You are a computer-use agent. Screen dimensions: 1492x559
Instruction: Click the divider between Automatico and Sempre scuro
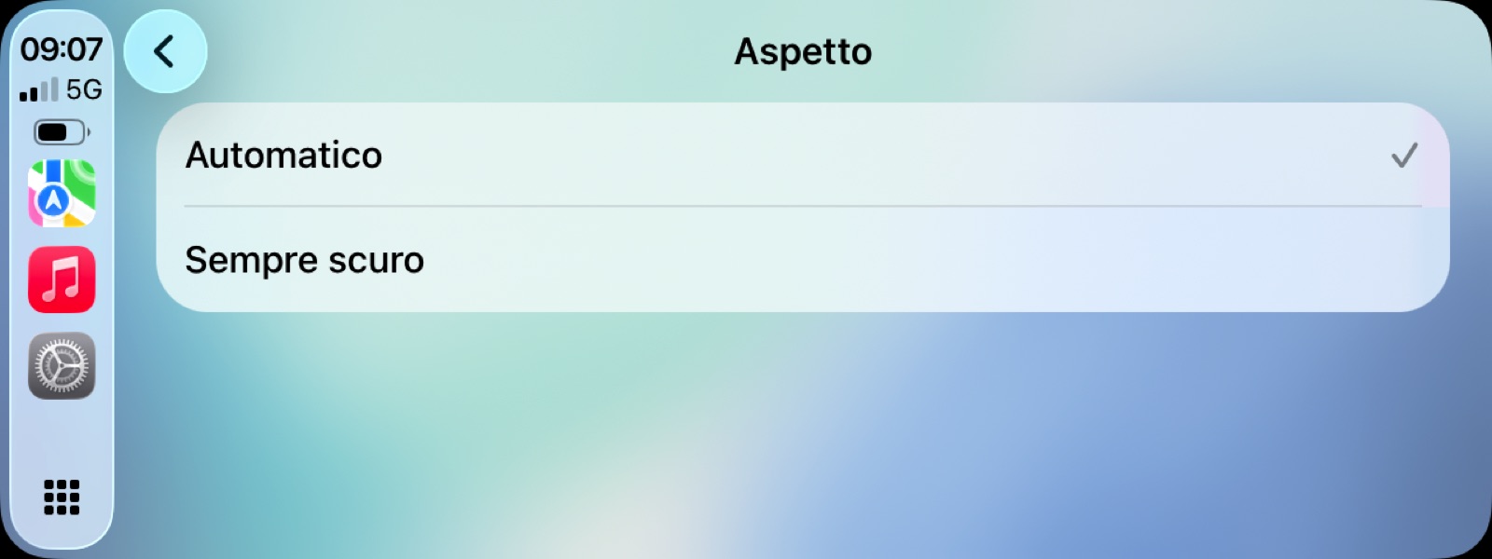802,206
